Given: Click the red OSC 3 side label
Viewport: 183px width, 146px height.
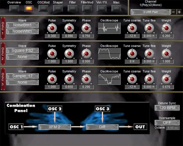Looking at the screenshot, I should (3, 79).
